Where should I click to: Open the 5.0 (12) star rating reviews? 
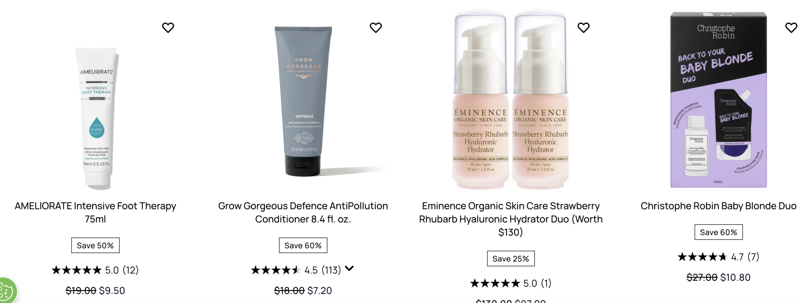[95, 270]
